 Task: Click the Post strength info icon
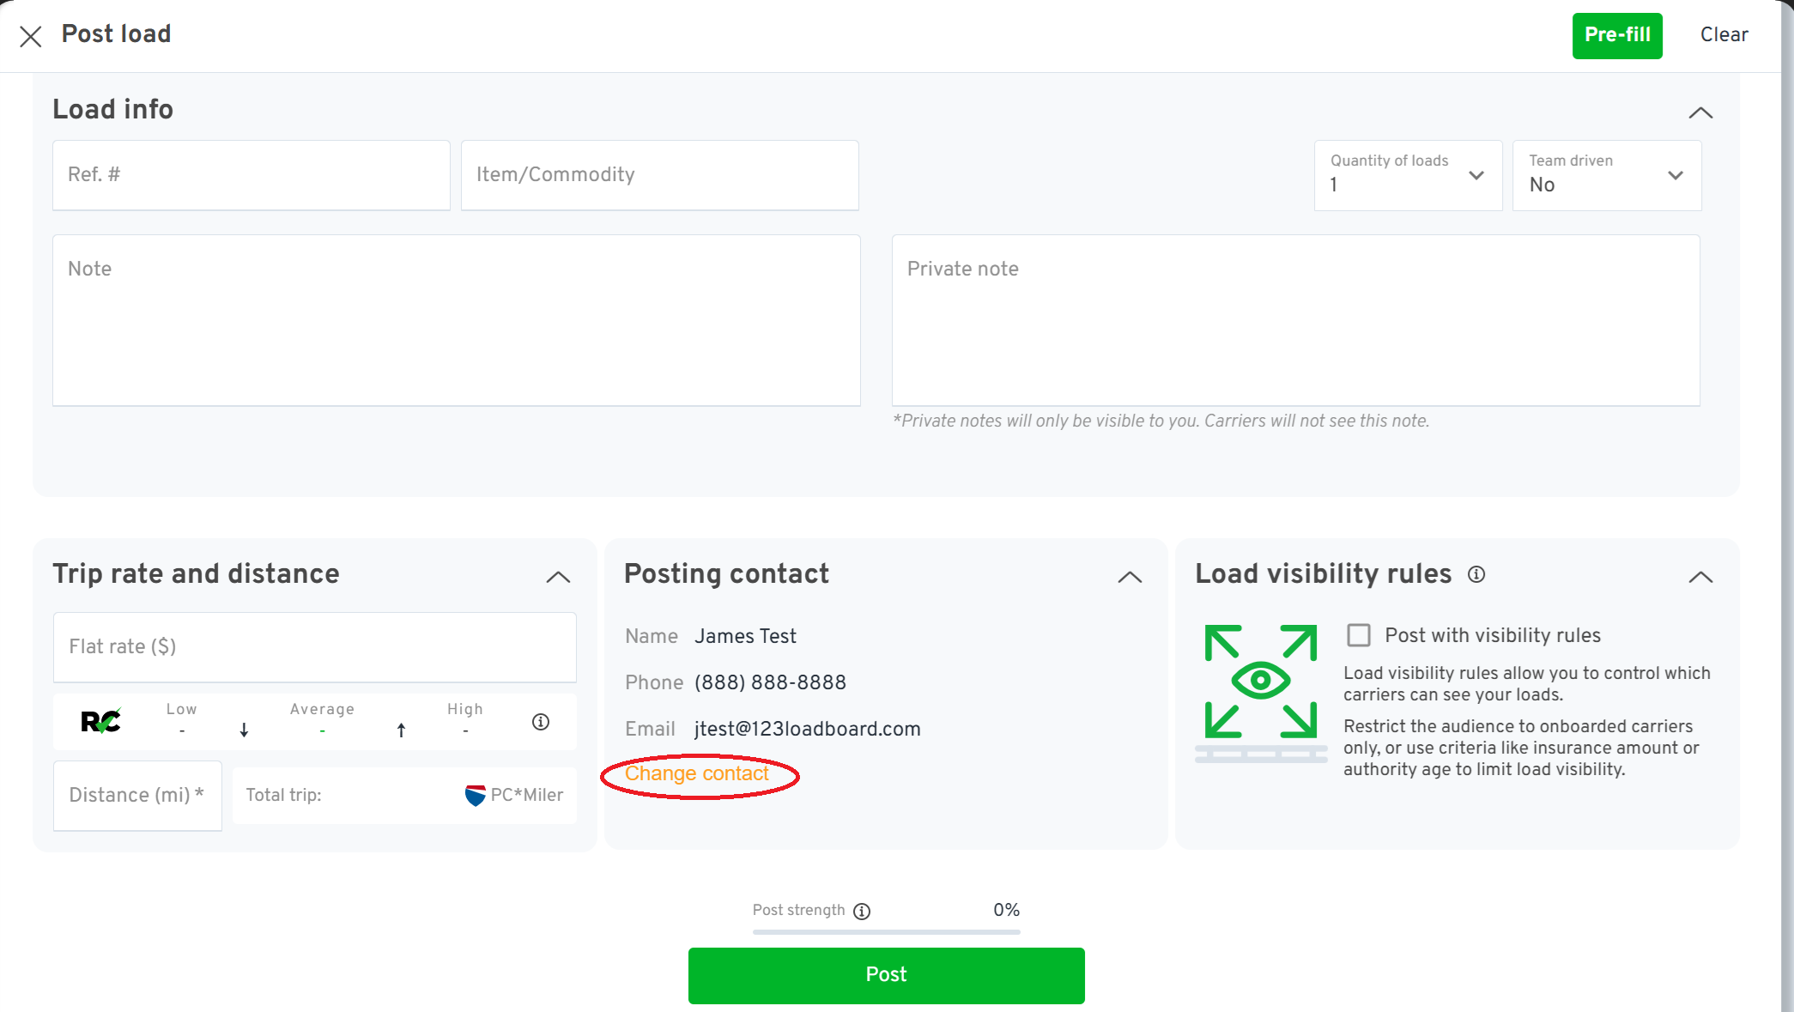click(862, 912)
